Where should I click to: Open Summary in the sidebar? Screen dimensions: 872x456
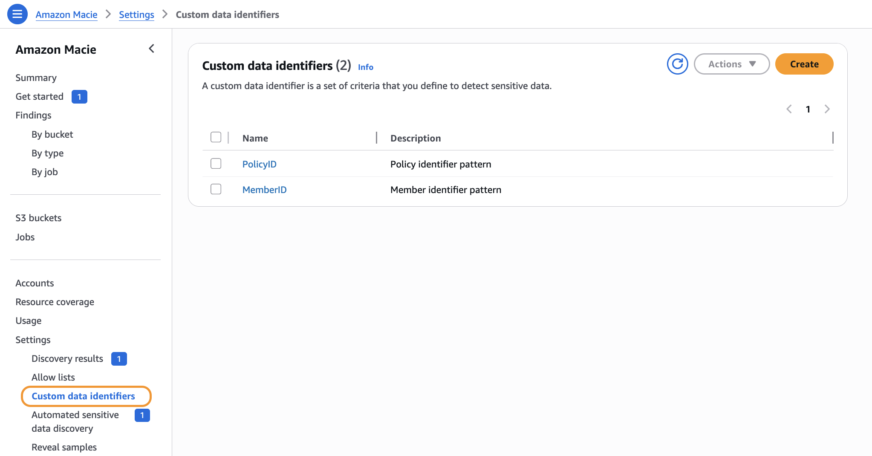click(36, 78)
